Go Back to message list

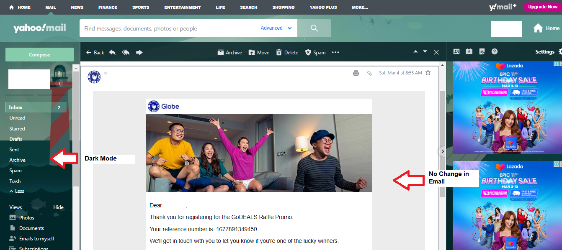click(x=95, y=52)
